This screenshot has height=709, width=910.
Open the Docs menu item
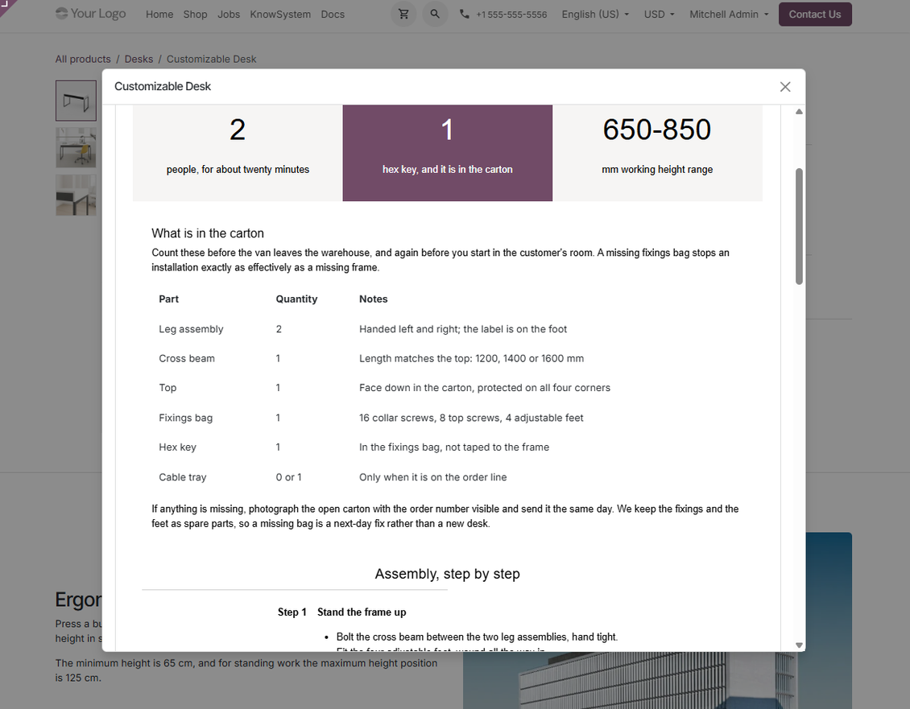(333, 14)
